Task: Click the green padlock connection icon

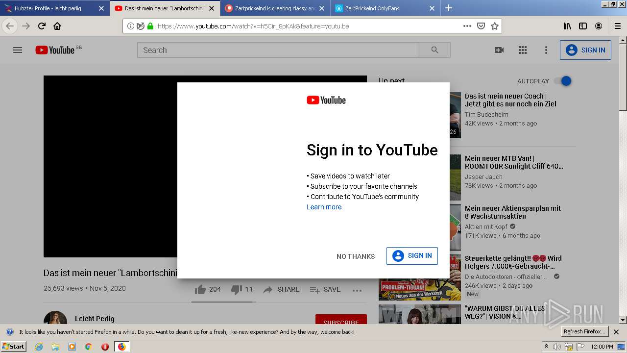Action: pyautogui.click(x=150, y=26)
